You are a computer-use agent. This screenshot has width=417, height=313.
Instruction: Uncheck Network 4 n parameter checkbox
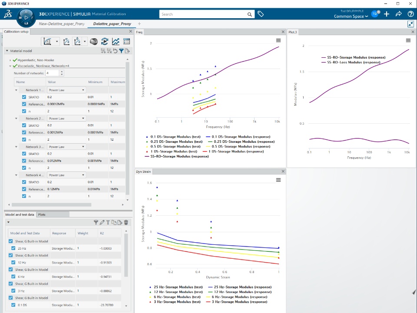24,196
